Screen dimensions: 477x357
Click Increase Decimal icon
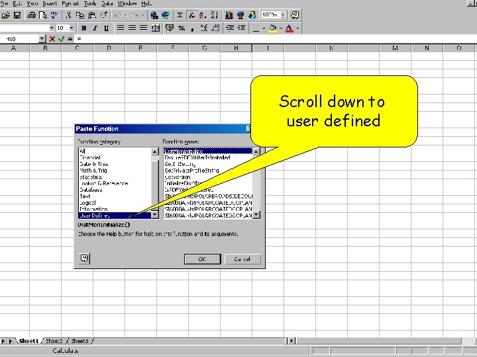[204, 28]
